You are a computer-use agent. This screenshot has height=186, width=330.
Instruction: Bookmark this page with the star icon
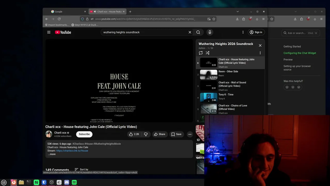(x=214, y=19)
